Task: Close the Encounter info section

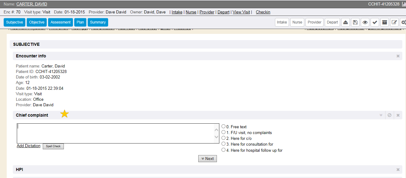Action: point(398,56)
